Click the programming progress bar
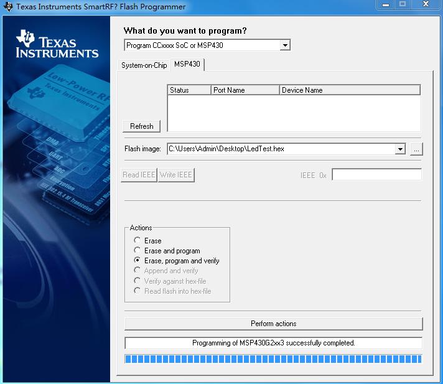The height and width of the screenshot is (384, 443). pos(273,359)
